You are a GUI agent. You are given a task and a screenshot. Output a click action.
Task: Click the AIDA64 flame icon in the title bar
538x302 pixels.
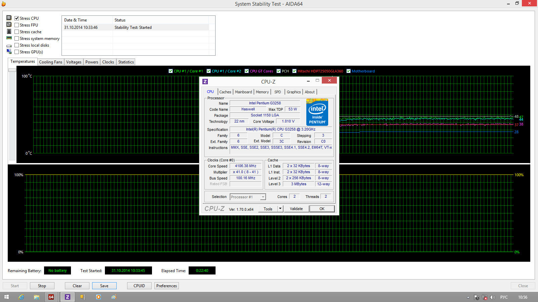click(x=4, y=4)
